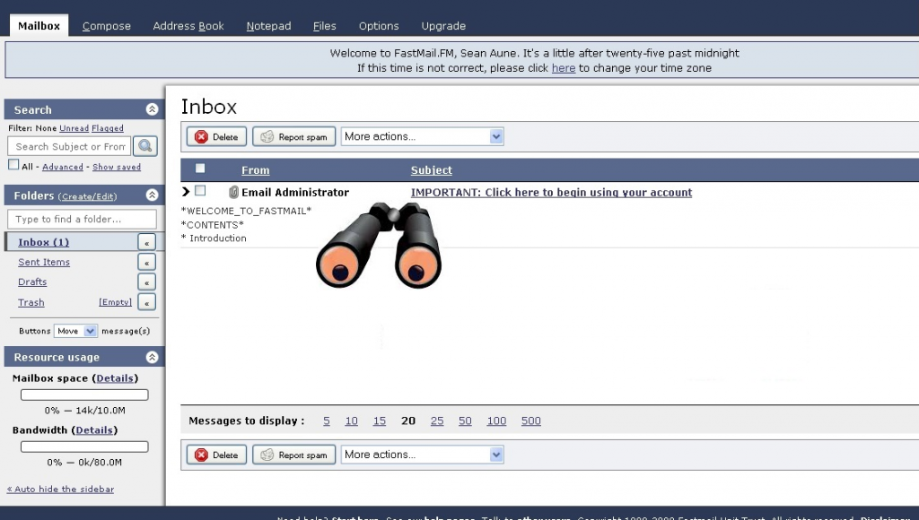919x520 pixels.
Task: Set messages to display to 25
Action: point(437,420)
